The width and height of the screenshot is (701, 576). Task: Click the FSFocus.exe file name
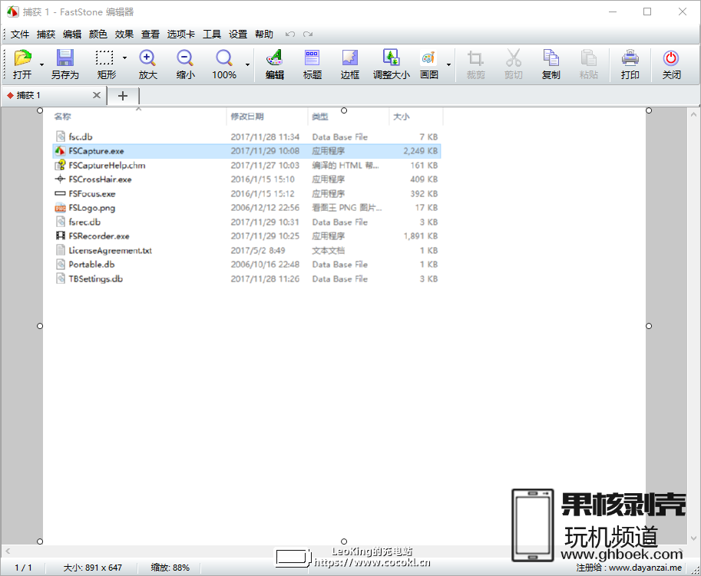pos(92,194)
